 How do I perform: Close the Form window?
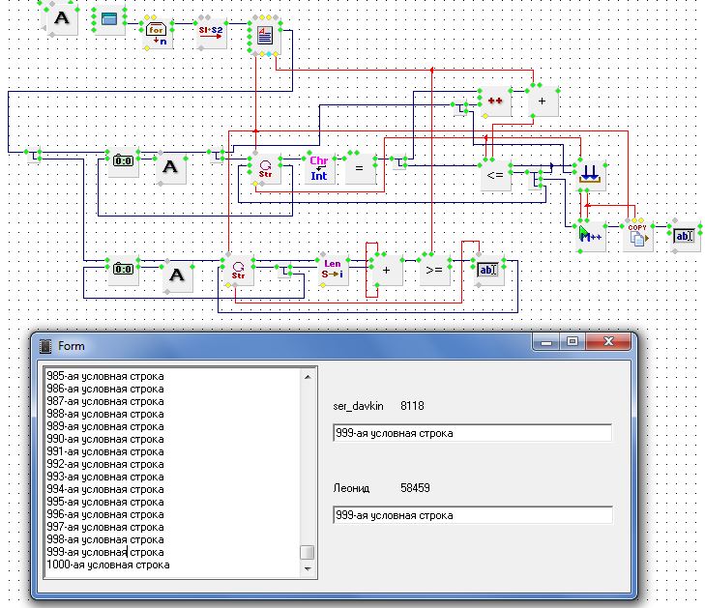[x=611, y=343]
